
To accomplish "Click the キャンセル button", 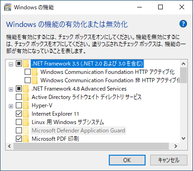I will 169,160.
